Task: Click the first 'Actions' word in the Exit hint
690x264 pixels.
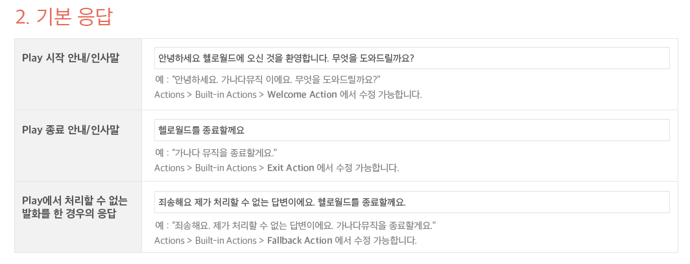Action: pyautogui.click(x=169, y=168)
